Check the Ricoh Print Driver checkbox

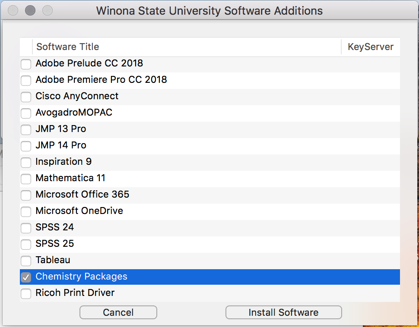[x=26, y=294]
